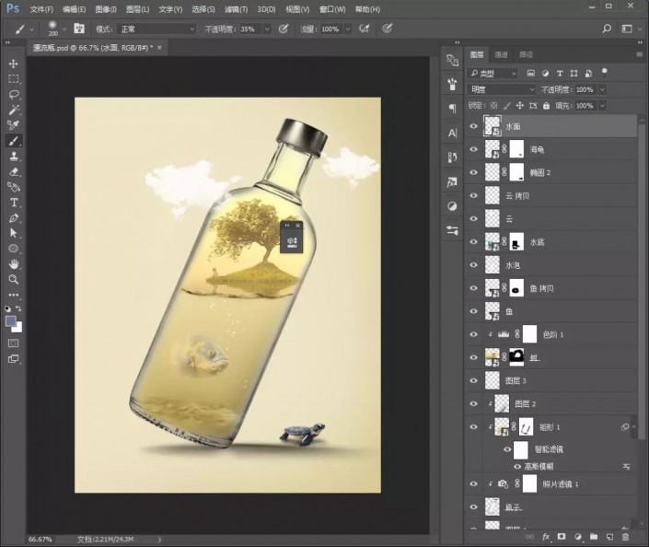Create a new layer
Image resolution: width=649 pixels, height=547 pixels.
point(609,537)
